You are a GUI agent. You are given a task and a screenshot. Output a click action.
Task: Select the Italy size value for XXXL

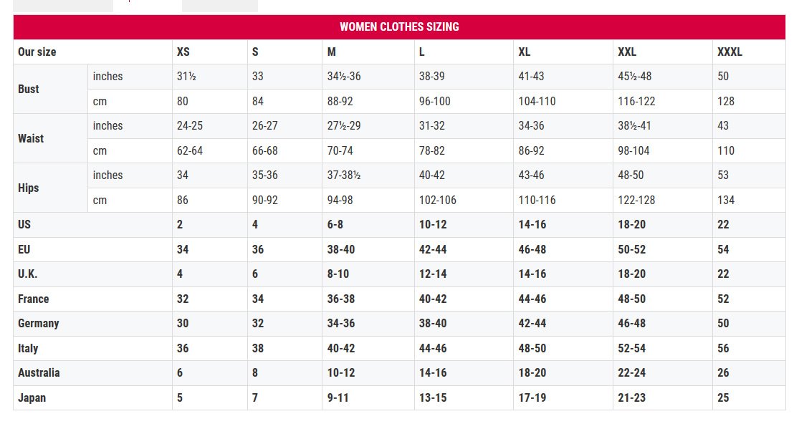coord(723,348)
